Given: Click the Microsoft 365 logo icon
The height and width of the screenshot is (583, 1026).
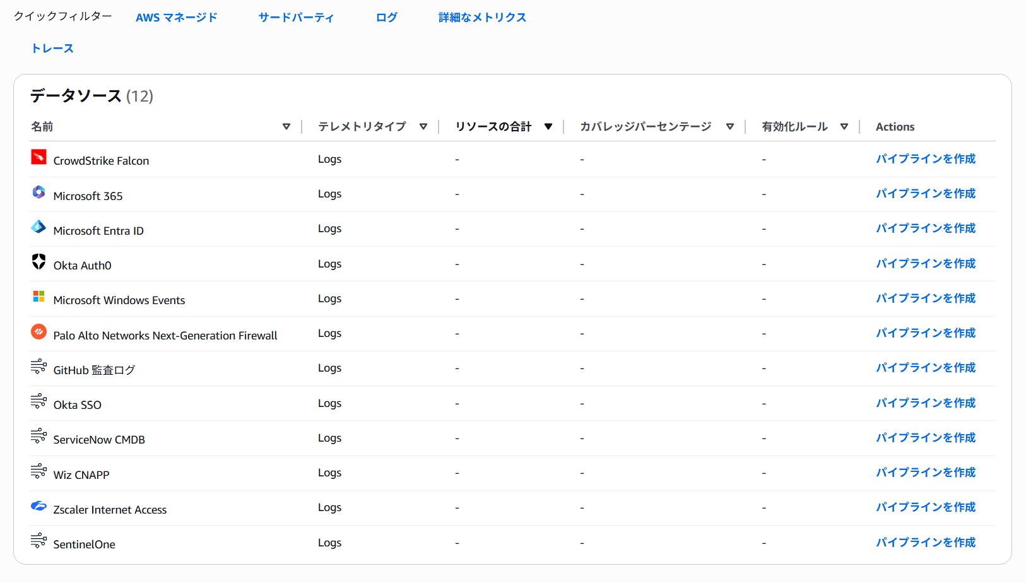Looking at the screenshot, I should [x=38, y=192].
